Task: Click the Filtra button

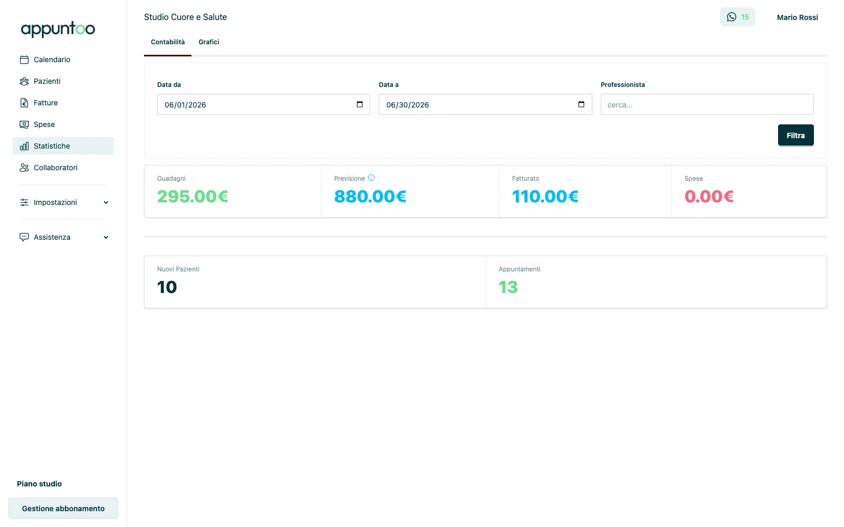Action: [x=795, y=135]
